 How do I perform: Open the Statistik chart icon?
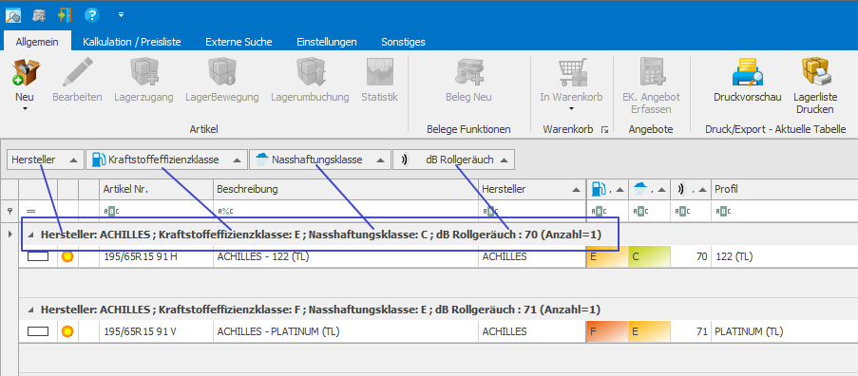(380, 72)
